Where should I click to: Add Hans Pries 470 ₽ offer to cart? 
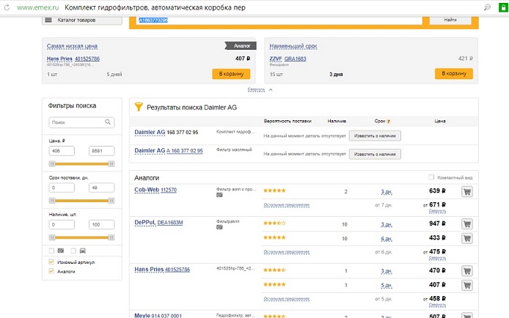pyautogui.click(x=466, y=270)
